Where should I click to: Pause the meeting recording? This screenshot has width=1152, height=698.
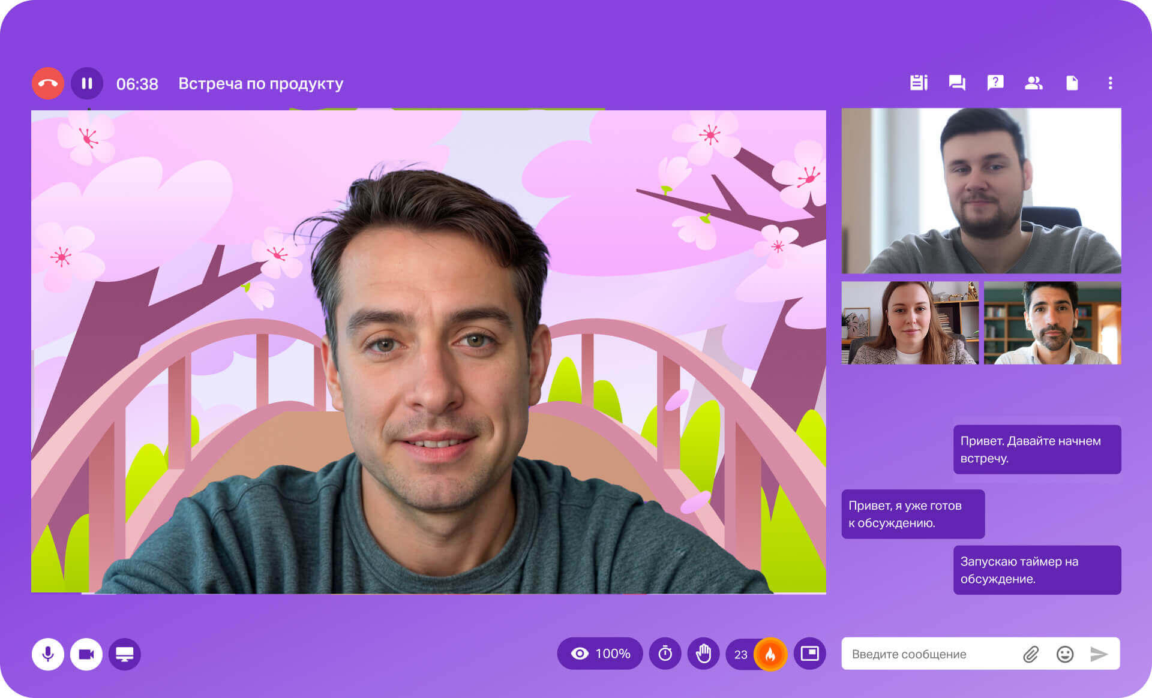[87, 83]
